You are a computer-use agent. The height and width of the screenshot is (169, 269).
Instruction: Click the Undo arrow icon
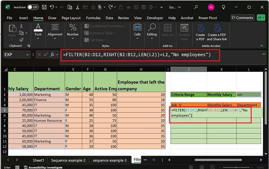pyautogui.click(x=52, y=7)
